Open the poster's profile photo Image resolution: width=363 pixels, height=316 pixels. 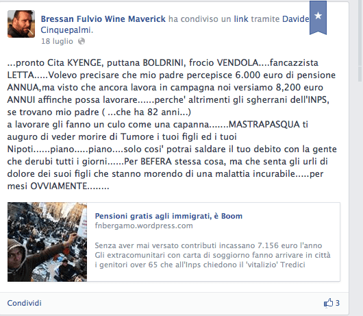[21, 24]
